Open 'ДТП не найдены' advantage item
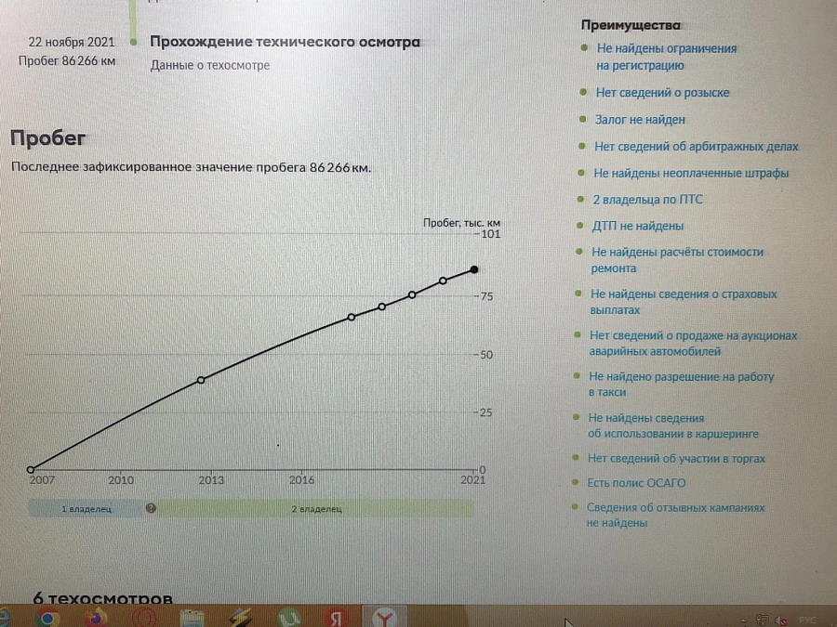 tap(637, 226)
